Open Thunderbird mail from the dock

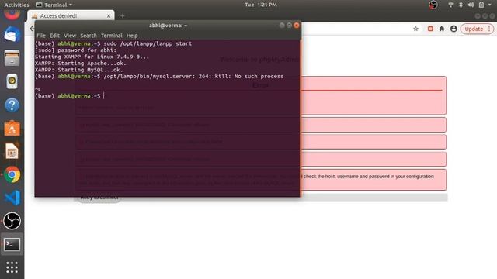12,34
